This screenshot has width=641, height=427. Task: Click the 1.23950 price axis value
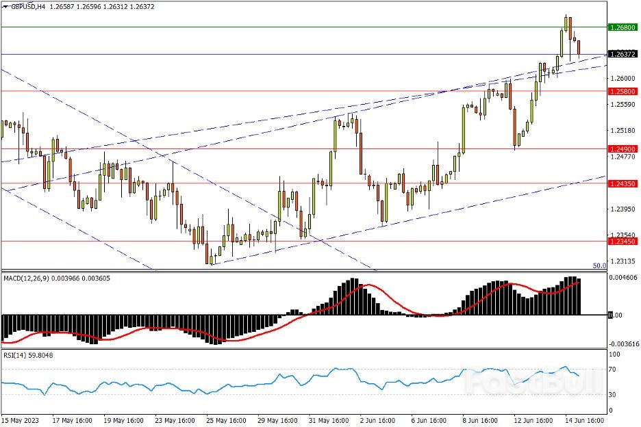point(623,209)
